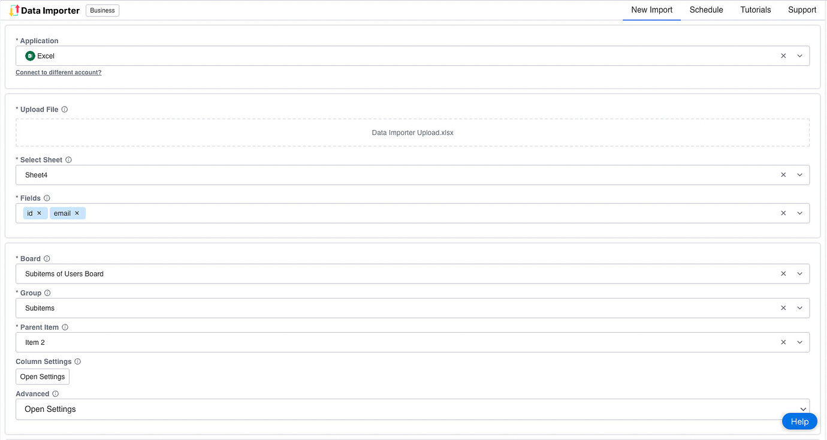
Task: Click the Open Settings button
Action: pyautogui.click(x=42, y=376)
